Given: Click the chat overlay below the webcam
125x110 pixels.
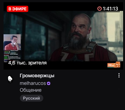Looking at the screenshot, I should (12, 56).
